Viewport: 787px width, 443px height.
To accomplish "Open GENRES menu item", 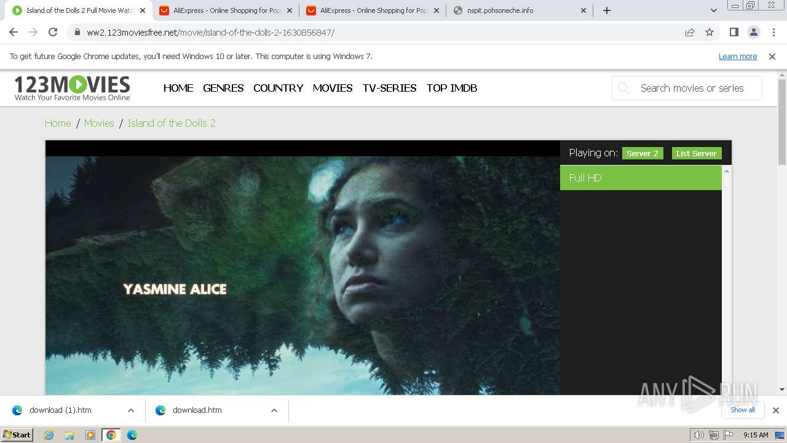I will [223, 88].
